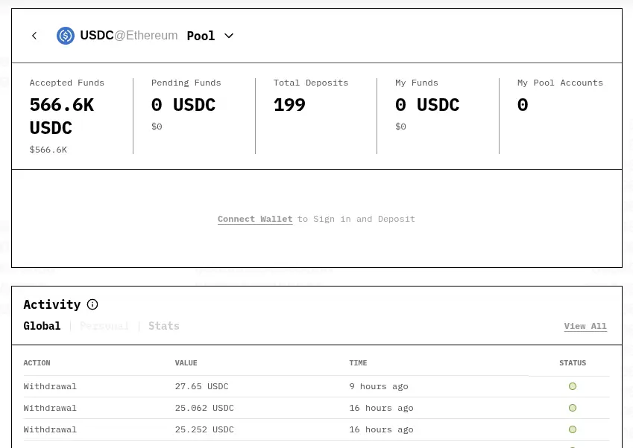Screen dimensions: 633x448
Task: Expand the Pool dropdown chevron
Action: coord(229,36)
